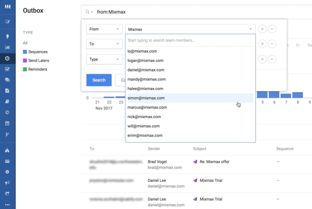Open the stacked envelopes sequences icon
This screenshot has height=209, width=312.
[x=7, y=80]
